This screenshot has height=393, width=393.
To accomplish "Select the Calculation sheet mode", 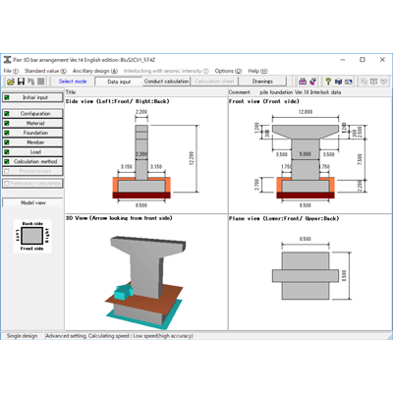I will point(214,82).
